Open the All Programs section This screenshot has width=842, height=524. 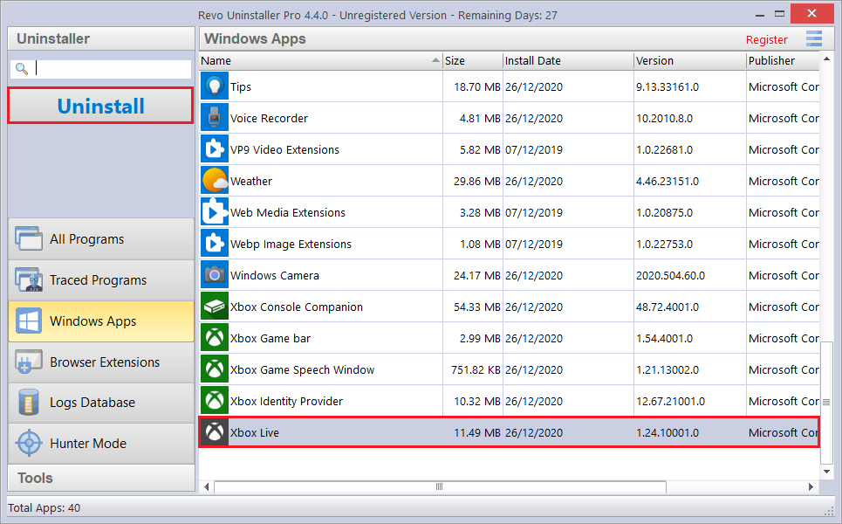[x=101, y=239]
